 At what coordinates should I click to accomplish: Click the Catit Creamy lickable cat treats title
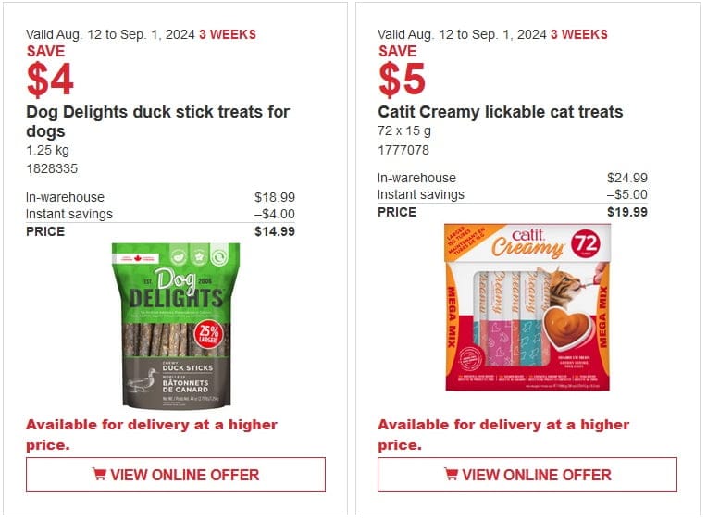point(501,112)
